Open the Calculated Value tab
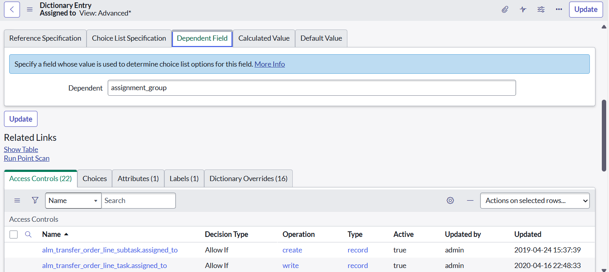Image resolution: width=609 pixels, height=272 pixels. (x=264, y=38)
